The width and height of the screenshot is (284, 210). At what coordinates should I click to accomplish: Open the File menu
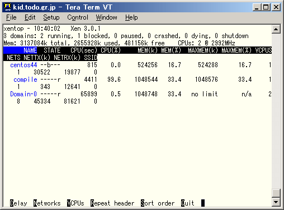coord(11,17)
